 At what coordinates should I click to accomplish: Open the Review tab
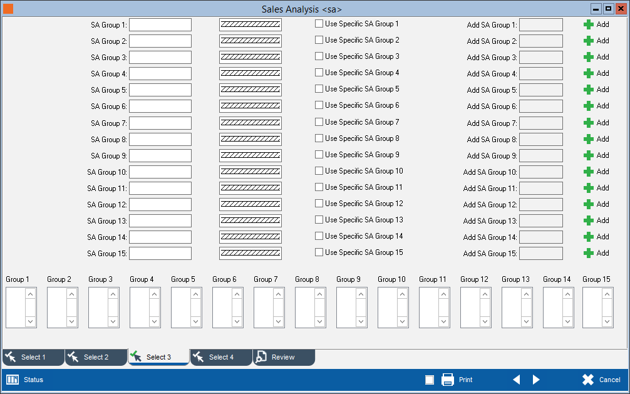(283, 357)
